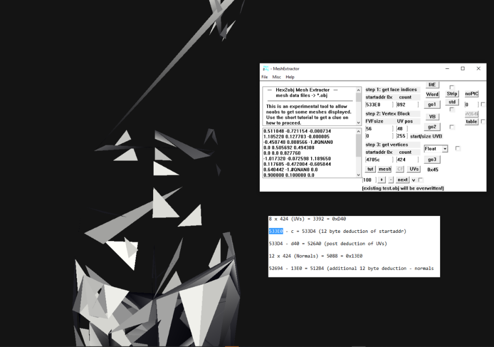Toggle the checkbox above the Strip button
Viewport: 494px width, 347px height.
pyautogui.click(x=452, y=87)
